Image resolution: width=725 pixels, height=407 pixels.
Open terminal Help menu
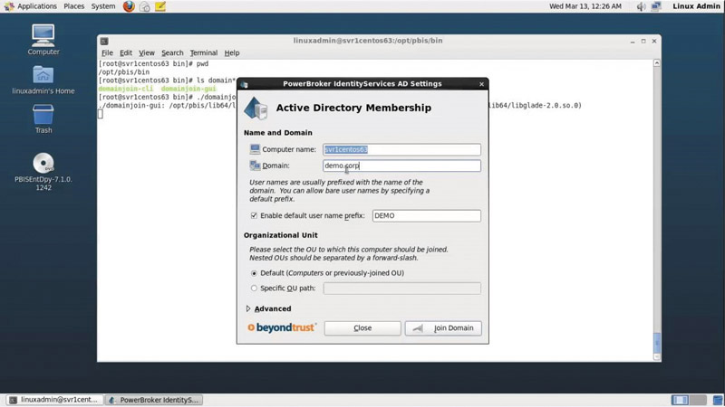(x=232, y=52)
